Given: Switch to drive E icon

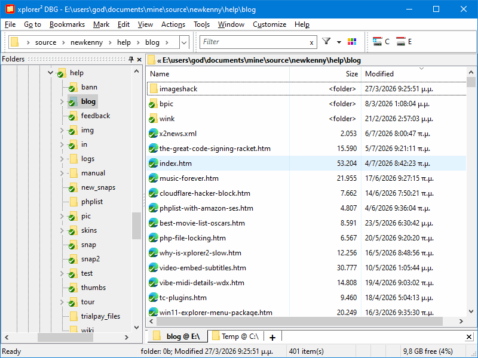Looking at the screenshot, I should (405, 42).
